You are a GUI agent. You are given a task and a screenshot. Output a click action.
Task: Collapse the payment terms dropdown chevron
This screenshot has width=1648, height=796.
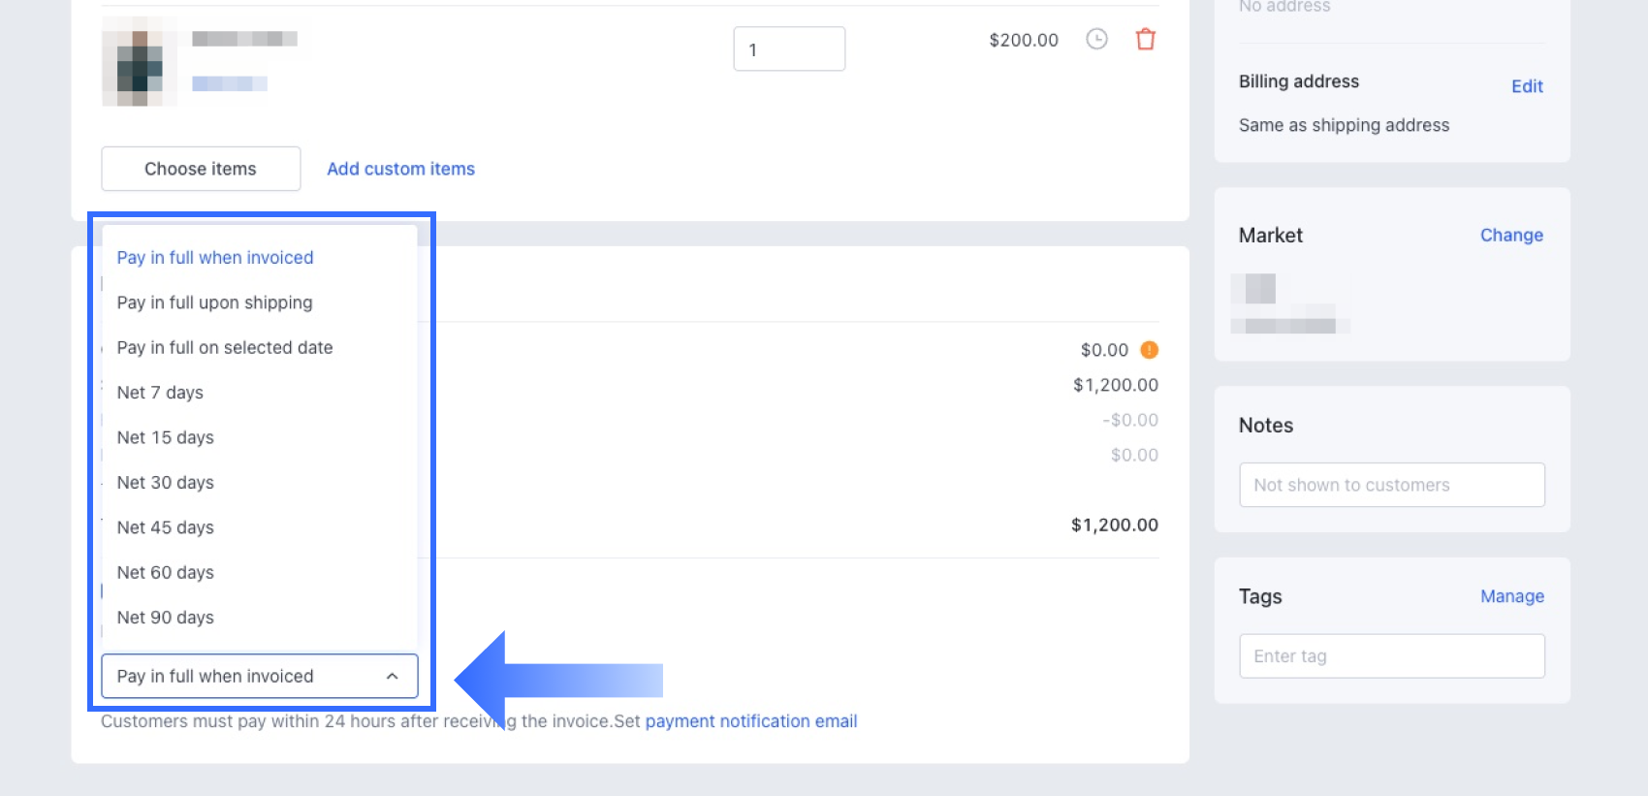(x=392, y=677)
